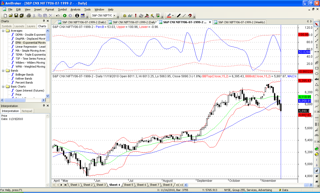Switch to Sheet 1 tab
Viewport: 320px width, 193px height.
[x=75, y=185]
